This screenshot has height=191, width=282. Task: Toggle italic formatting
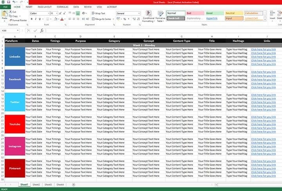[x=36, y=19]
